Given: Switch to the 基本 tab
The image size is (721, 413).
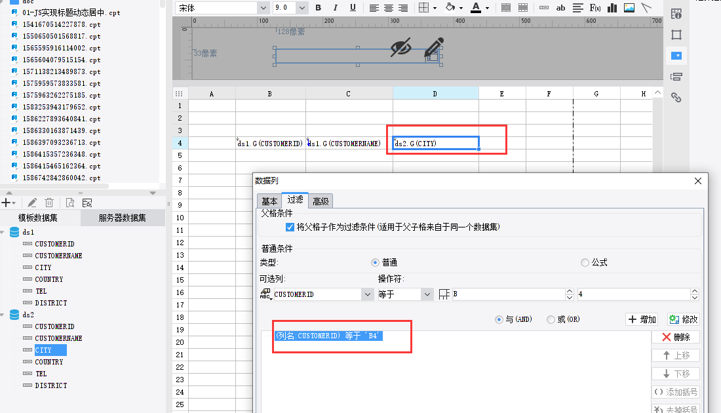Looking at the screenshot, I should click(269, 201).
